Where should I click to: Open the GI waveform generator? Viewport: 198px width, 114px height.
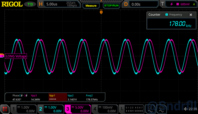[x=150, y=109]
